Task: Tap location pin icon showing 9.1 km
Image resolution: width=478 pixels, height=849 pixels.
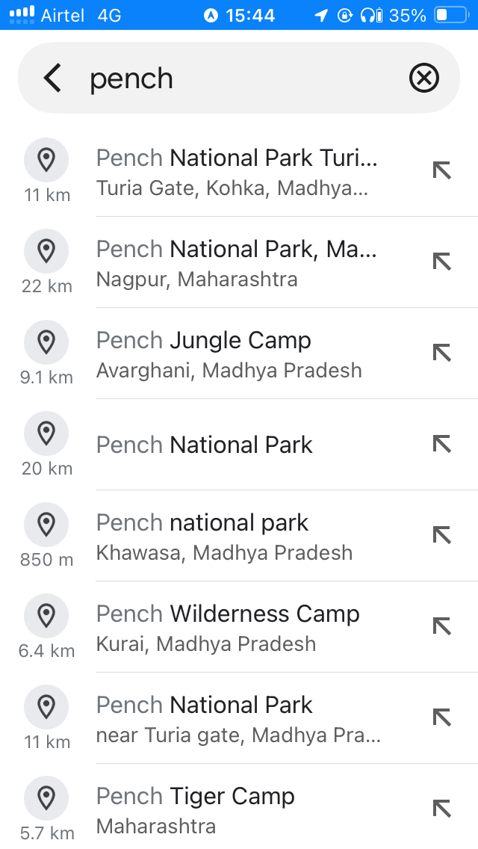Action: tap(46, 342)
